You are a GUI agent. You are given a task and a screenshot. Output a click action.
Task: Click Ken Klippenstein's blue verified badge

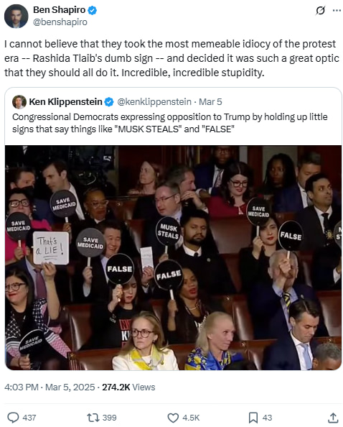point(109,102)
